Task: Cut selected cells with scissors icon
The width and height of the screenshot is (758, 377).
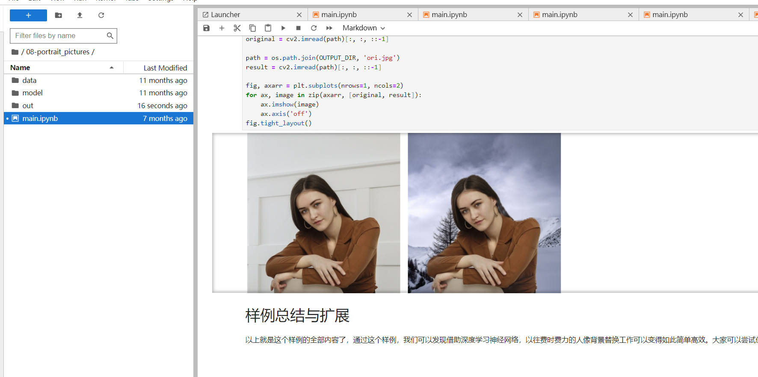Action: tap(237, 28)
